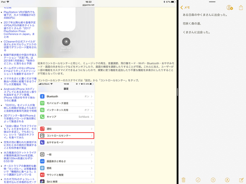Tap the display and brightness AA icon
The image size is (246, 184).
click(x=42, y=161)
